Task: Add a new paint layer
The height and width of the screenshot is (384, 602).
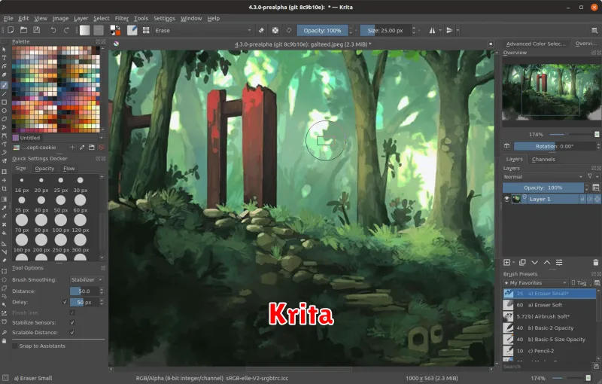Action: pyautogui.click(x=506, y=263)
